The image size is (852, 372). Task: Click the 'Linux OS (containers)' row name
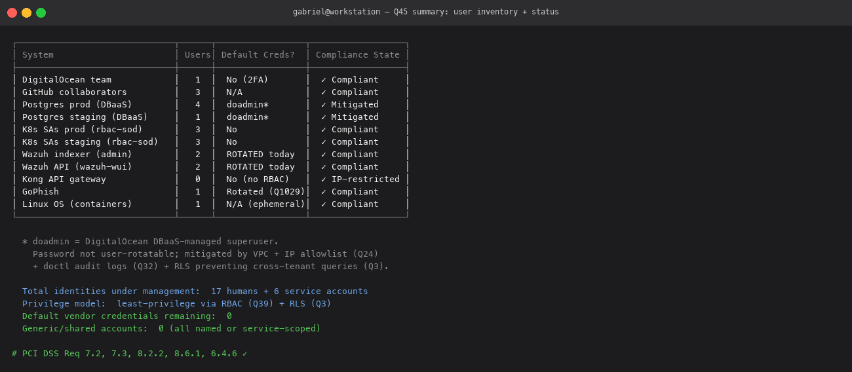[77, 204]
